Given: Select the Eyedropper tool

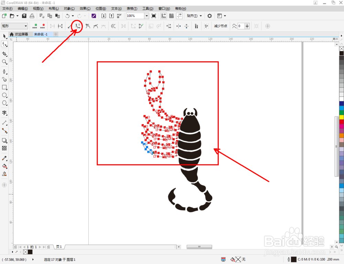Looking at the screenshot, I should pos(4,158).
